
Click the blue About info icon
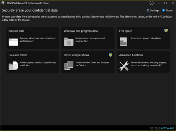(x=163, y=10)
